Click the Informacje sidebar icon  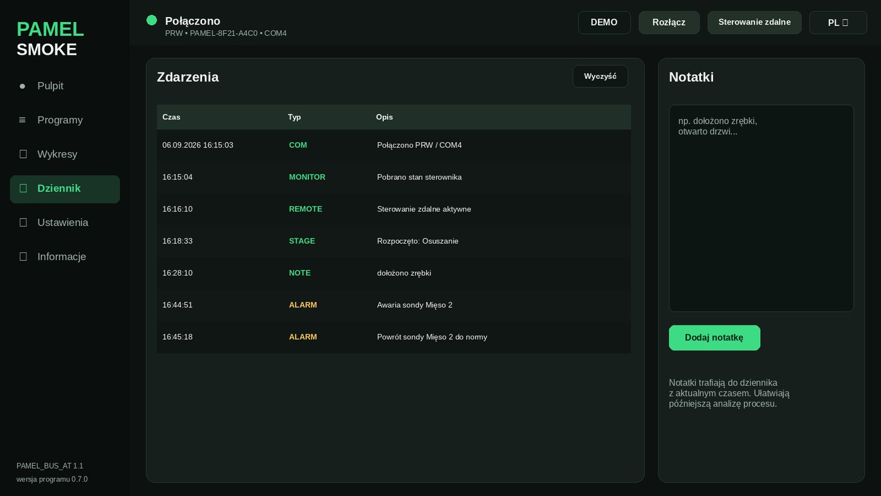click(x=23, y=257)
